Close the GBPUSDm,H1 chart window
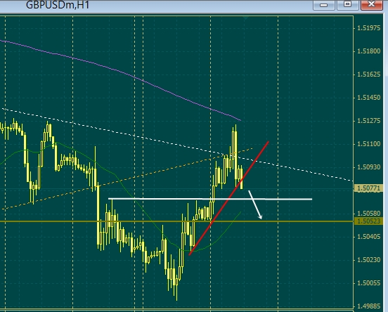The width and height of the screenshot is (388, 312). [x=372, y=4]
